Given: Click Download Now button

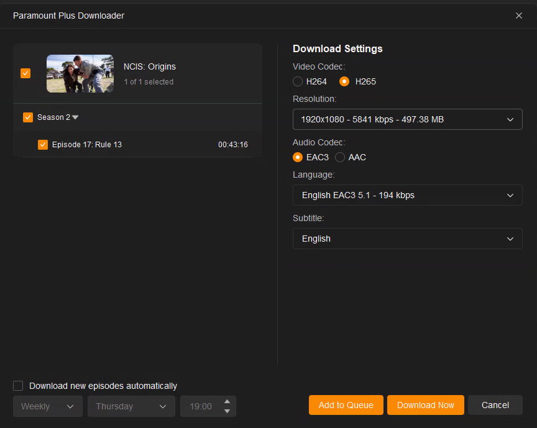Looking at the screenshot, I should [425, 405].
